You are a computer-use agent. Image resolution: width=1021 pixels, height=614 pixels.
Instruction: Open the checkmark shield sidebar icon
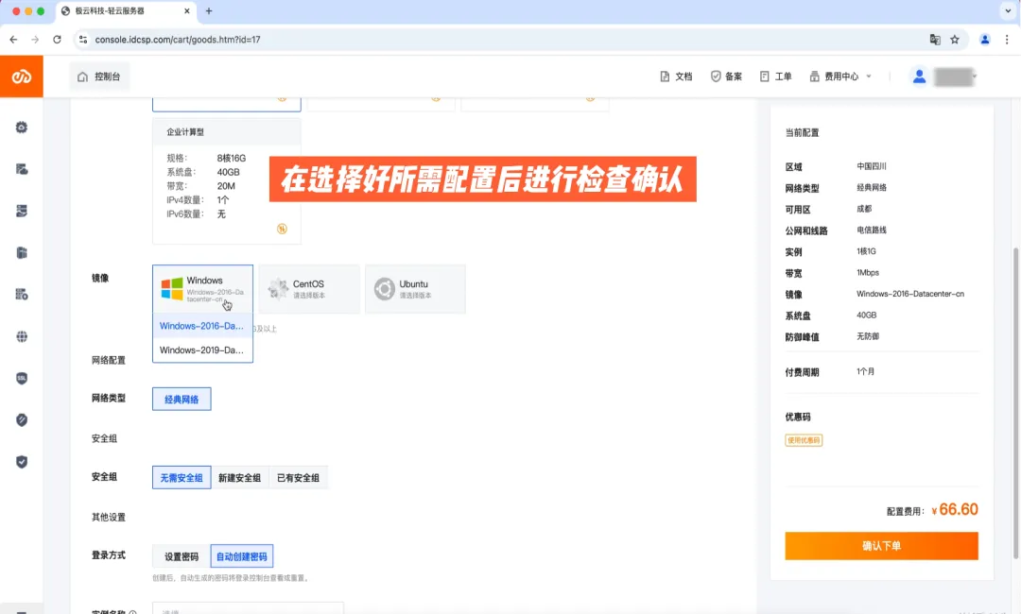coord(22,462)
